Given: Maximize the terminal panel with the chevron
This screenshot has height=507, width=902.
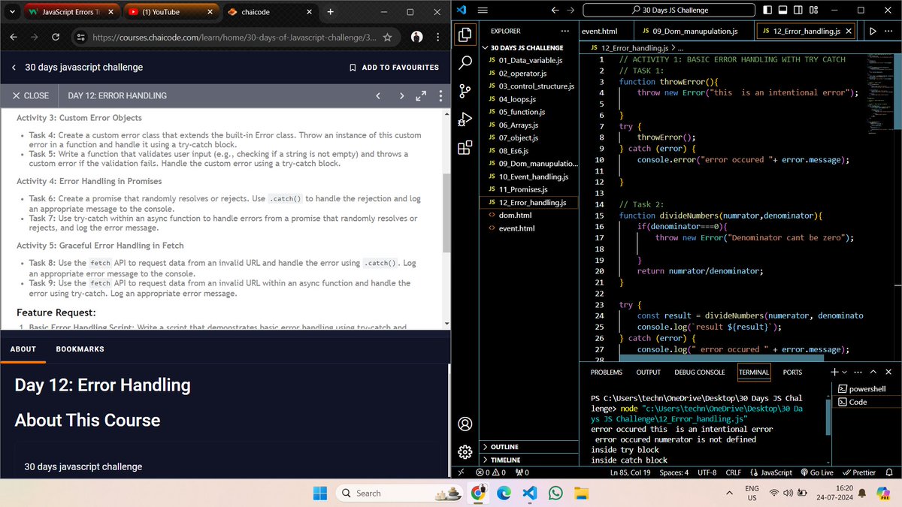Looking at the screenshot, I should 874,372.
